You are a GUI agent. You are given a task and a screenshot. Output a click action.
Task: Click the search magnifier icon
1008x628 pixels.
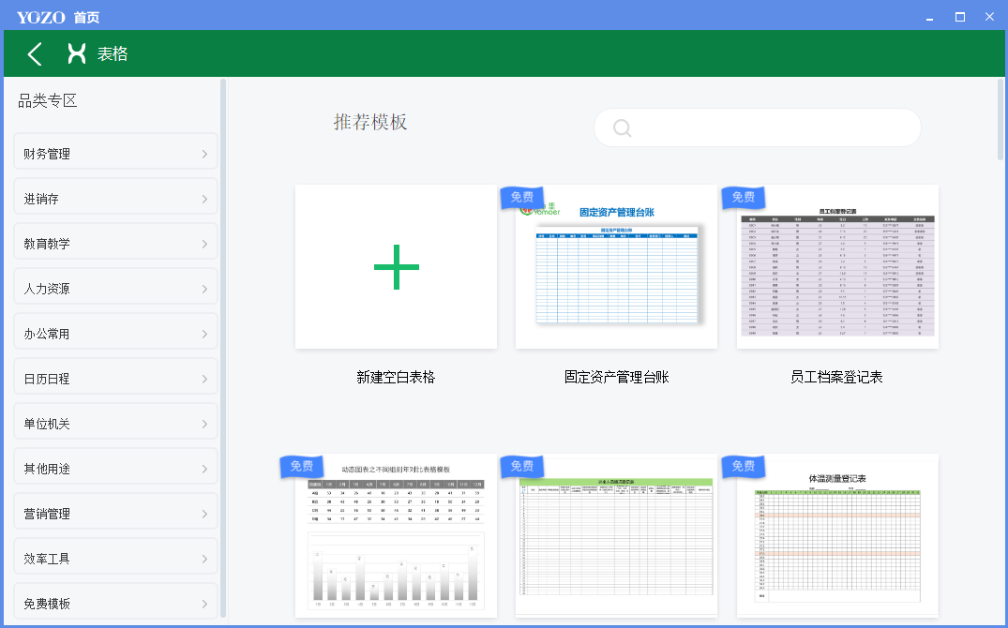622,128
